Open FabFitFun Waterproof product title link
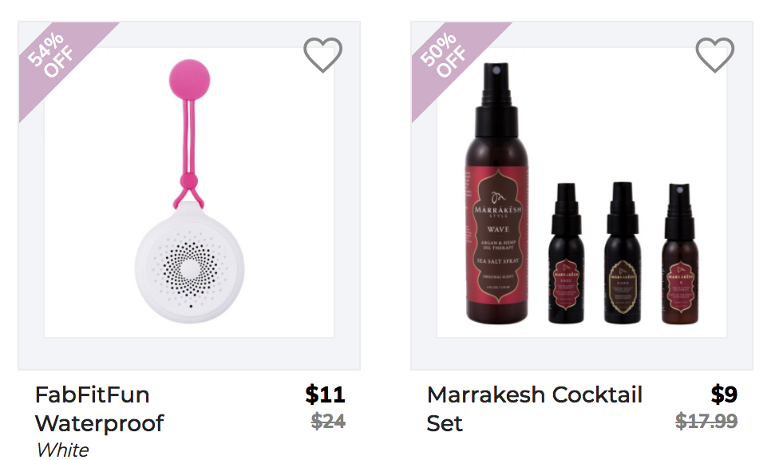The image size is (779, 460). pos(99,409)
